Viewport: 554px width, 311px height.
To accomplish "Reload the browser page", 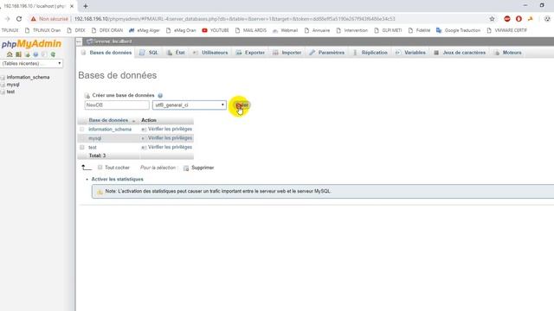I will coord(19,19).
